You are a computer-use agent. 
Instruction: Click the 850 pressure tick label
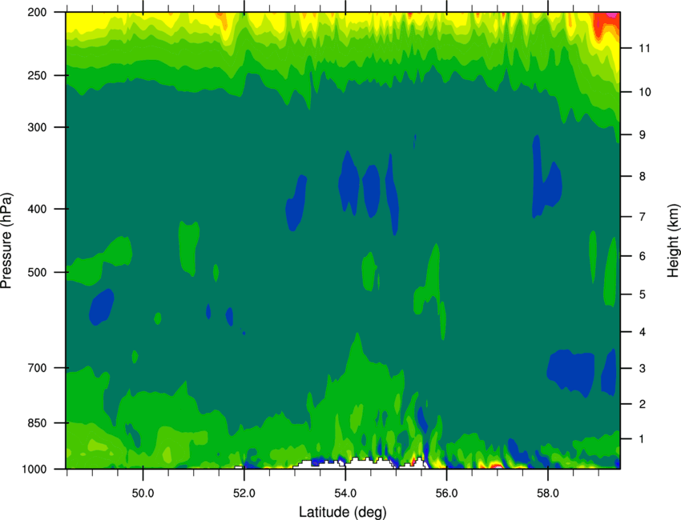pos(38,423)
